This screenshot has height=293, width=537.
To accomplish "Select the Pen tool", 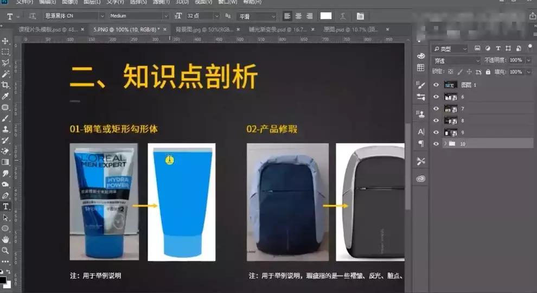I will point(5,195).
